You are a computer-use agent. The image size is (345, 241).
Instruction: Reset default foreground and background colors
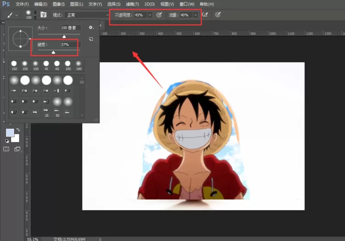point(7,141)
